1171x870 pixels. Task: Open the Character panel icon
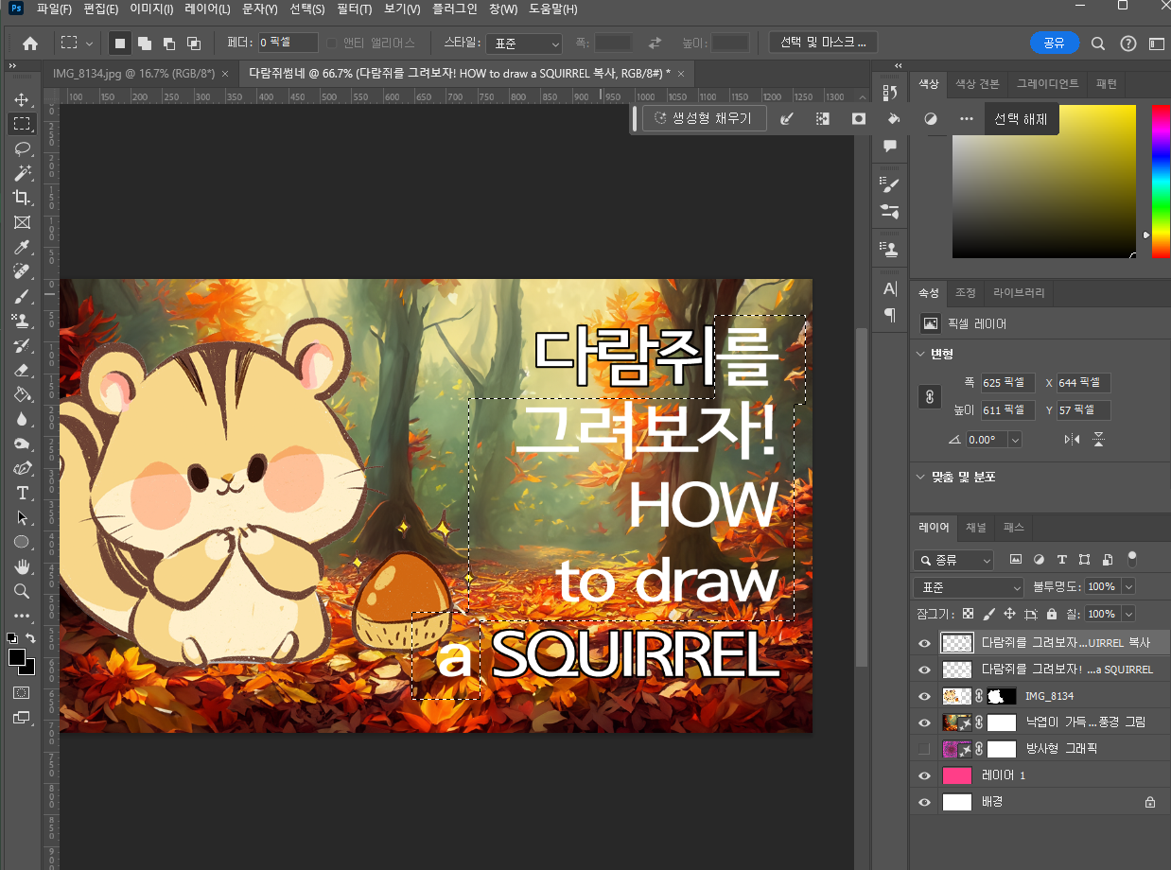pyautogui.click(x=889, y=288)
